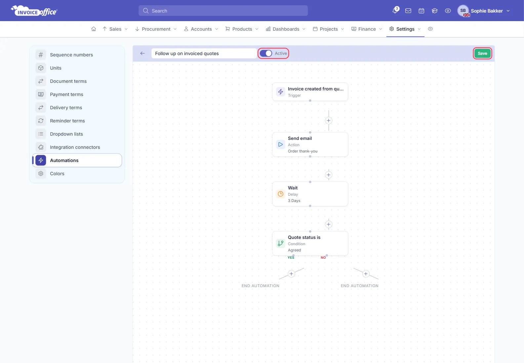
Task: Click the Trigger lightning bolt icon
Action: pyautogui.click(x=281, y=92)
